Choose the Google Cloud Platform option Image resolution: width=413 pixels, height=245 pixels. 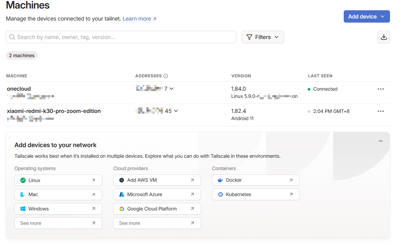coord(157,209)
